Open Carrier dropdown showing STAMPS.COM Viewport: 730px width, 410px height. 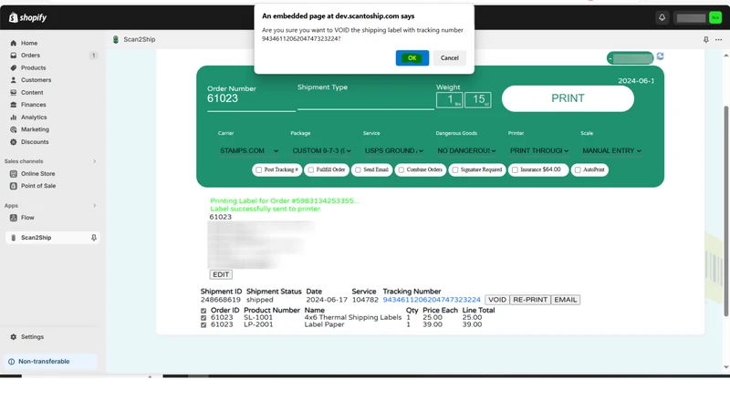(249, 150)
